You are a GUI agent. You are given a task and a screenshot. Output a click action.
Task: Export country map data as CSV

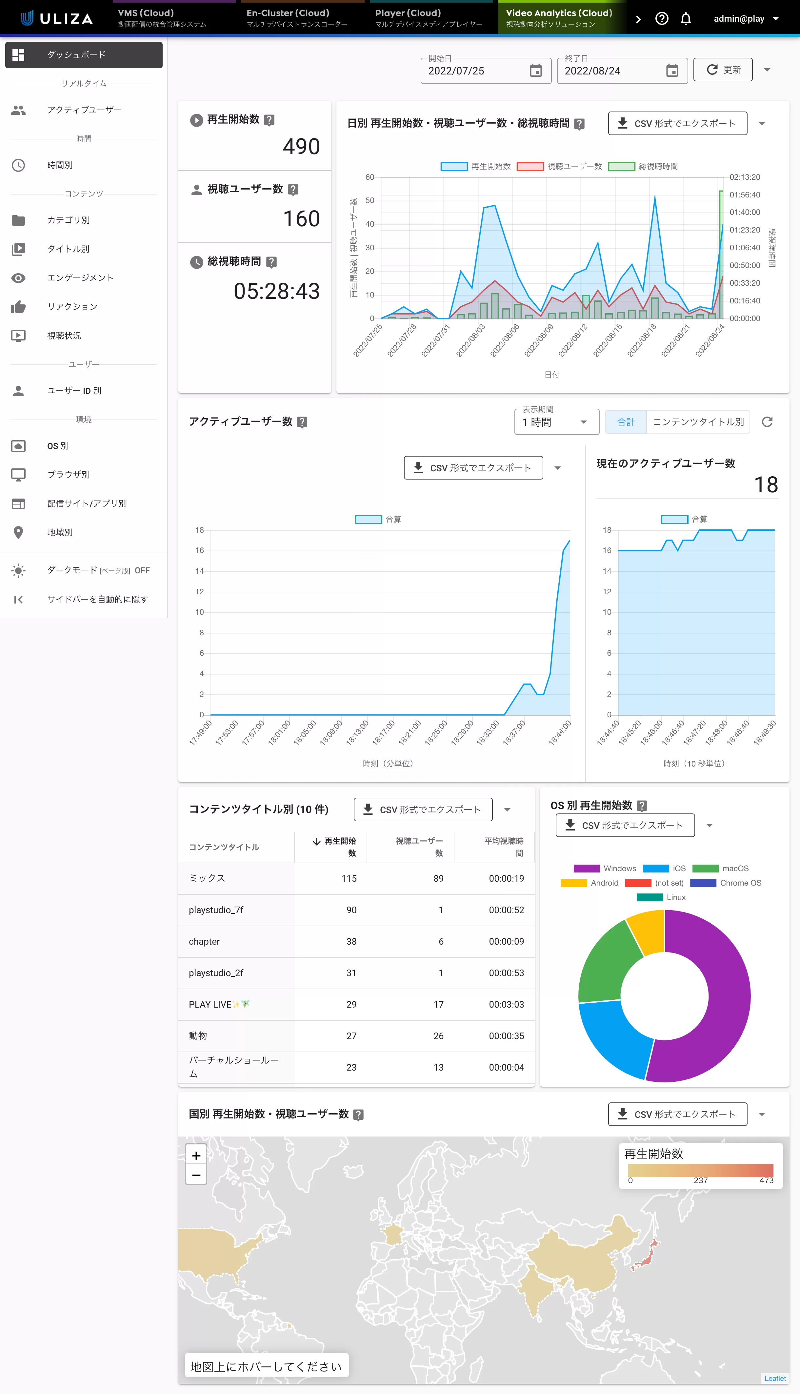coord(677,1115)
